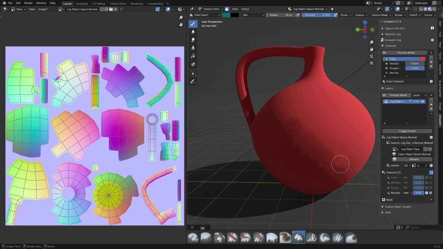Image resolution: width=443 pixels, height=249 pixels.
Task: Remove selected channel with minus button
Action: 431,57
